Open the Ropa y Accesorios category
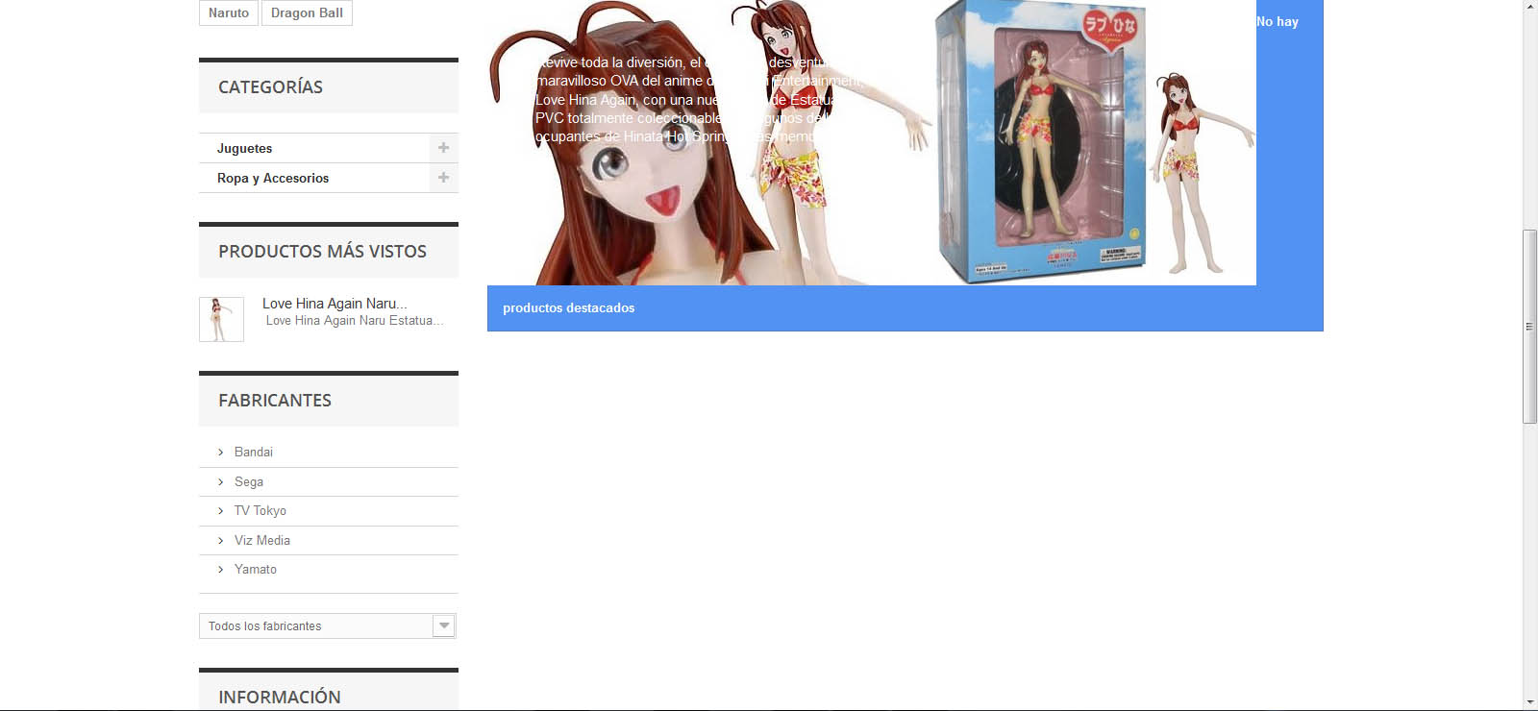This screenshot has width=1538, height=711. click(x=273, y=179)
